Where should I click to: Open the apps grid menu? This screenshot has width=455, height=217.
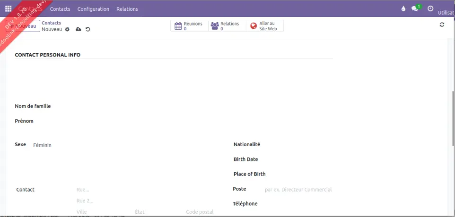8,8
